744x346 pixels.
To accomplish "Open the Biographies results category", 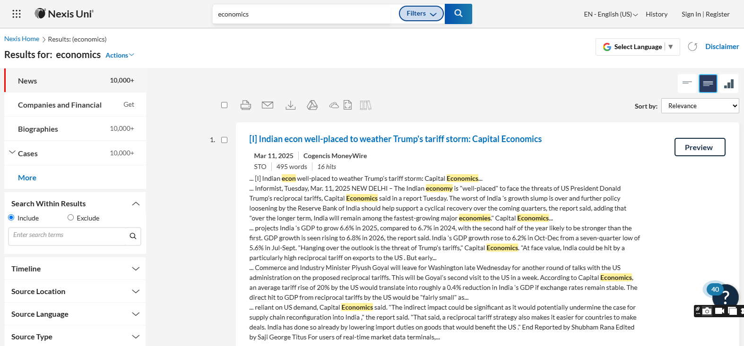I will [38, 129].
